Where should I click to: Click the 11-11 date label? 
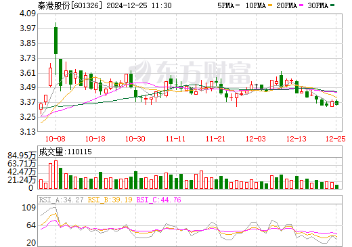click(175, 139)
